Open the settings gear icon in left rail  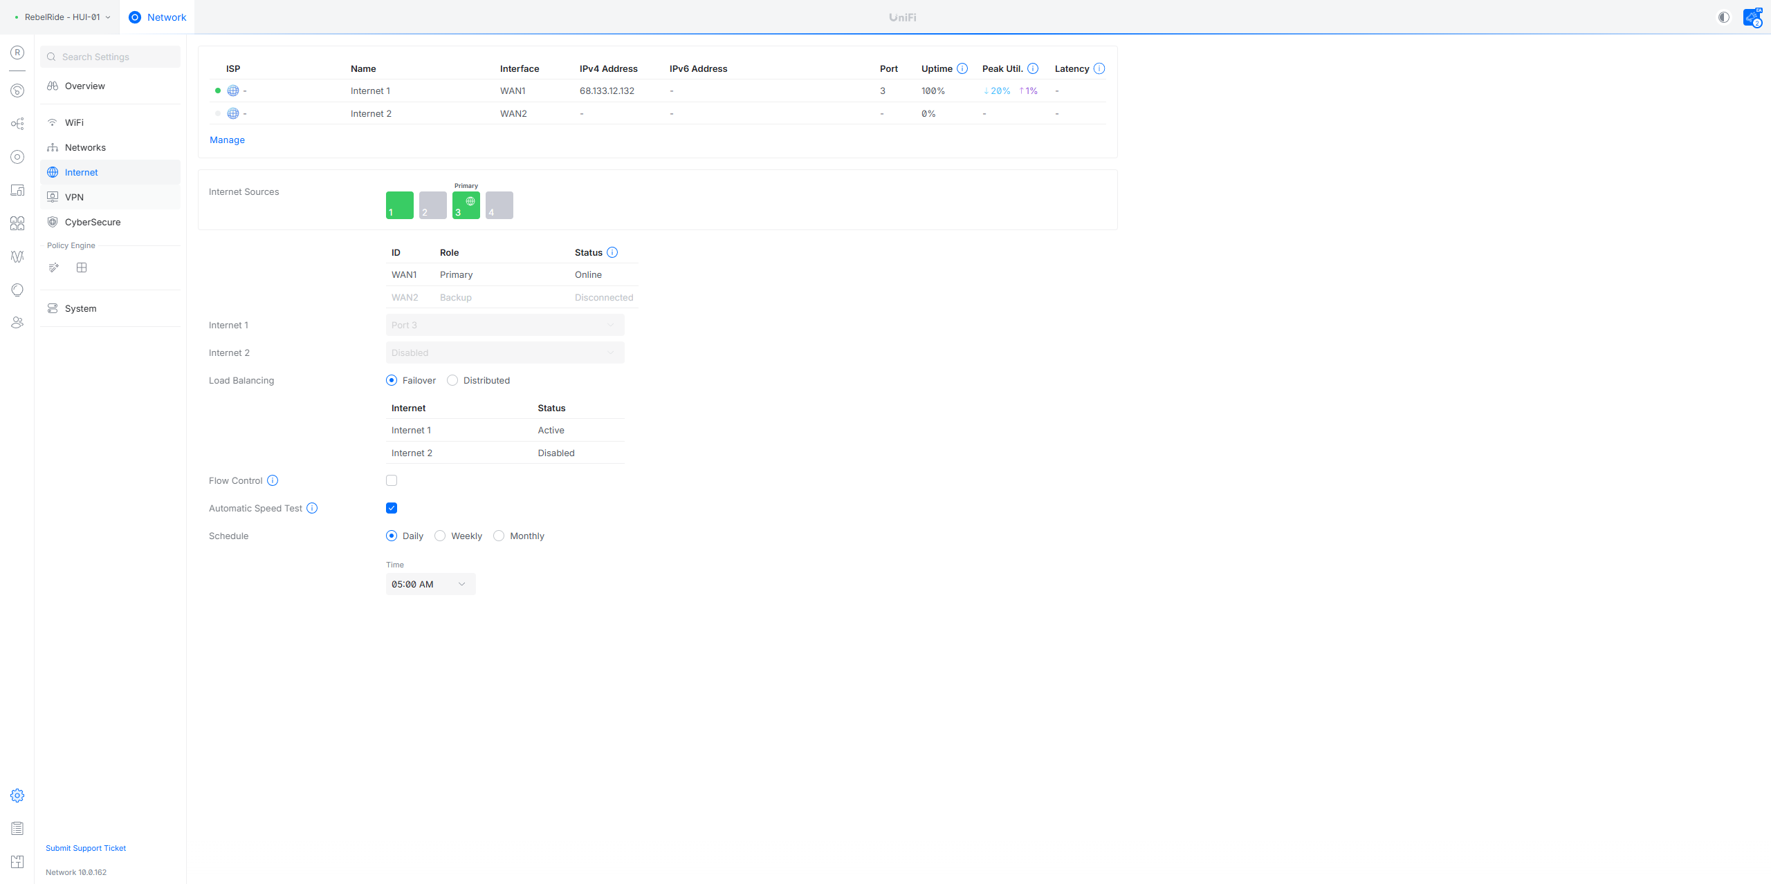point(17,796)
